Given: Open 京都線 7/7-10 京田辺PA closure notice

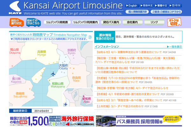Looking at the screenshot, I should pos(138,80).
